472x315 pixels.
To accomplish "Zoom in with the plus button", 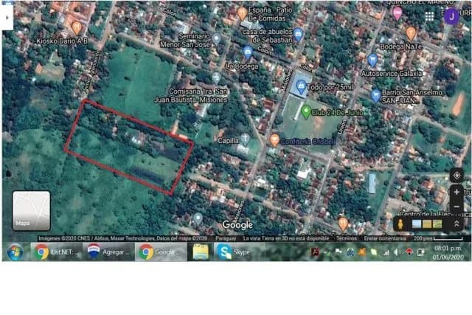I will tap(457, 192).
